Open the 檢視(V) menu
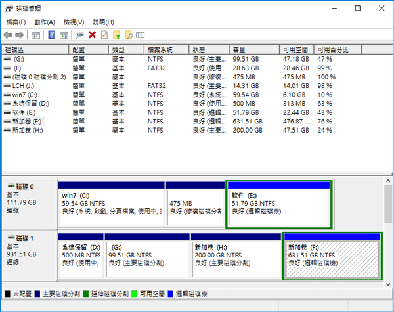 tap(74, 22)
